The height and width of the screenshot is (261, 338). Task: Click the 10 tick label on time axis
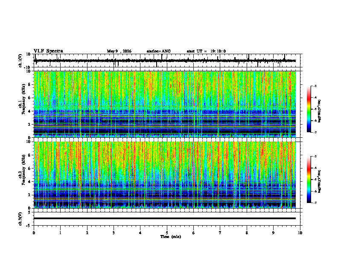coord(300,233)
